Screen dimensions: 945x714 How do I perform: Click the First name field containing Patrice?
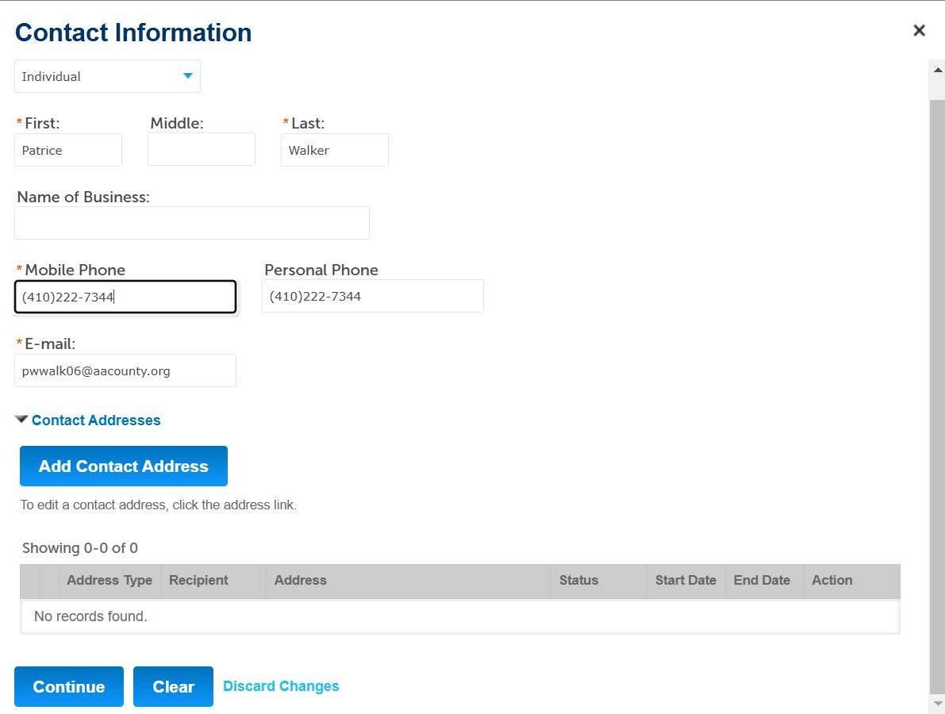click(x=67, y=150)
